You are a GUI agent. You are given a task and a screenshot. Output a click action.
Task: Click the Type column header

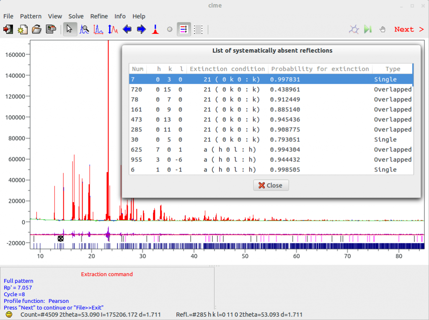(x=393, y=69)
